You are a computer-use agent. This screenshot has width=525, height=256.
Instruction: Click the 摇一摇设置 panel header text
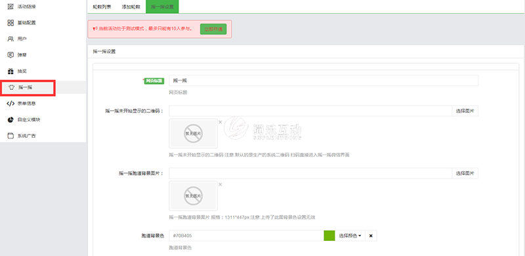pos(104,52)
